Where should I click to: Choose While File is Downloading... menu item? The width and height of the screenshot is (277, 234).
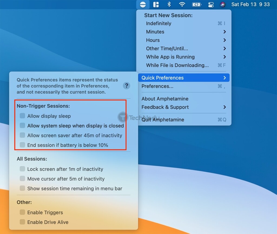coord(184,65)
